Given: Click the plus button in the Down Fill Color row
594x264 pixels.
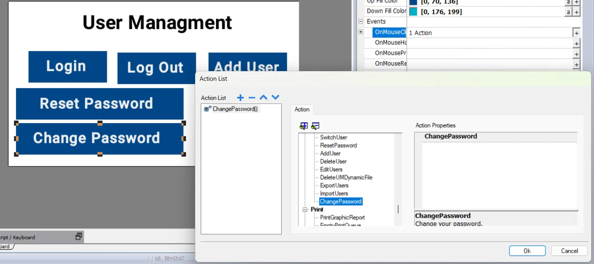Looking at the screenshot, I should coord(576,12).
